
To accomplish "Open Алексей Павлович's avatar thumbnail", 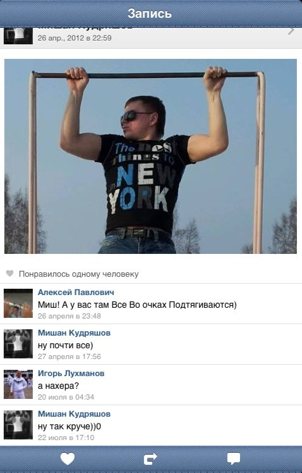I will pyautogui.click(x=18, y=303).
